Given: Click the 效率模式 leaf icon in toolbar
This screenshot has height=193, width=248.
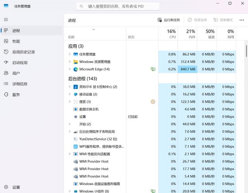Looking at the screenshot, I should point(216,20).
